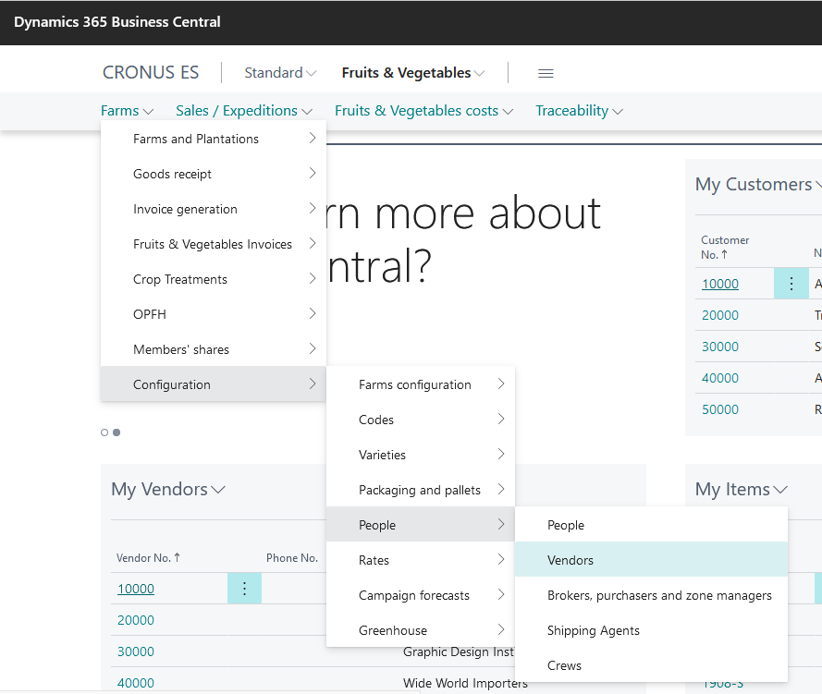Open customer number 30000 link
This screenshot has width=822, height=694.
[720, 347]
